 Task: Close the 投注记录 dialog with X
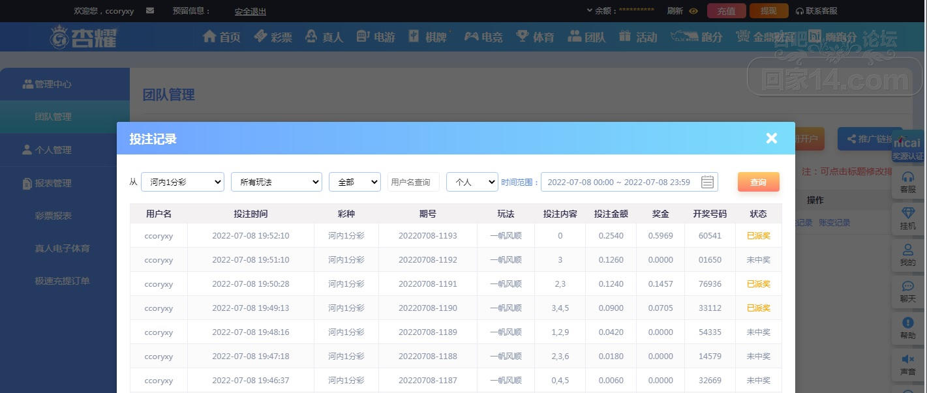(771, 138)
